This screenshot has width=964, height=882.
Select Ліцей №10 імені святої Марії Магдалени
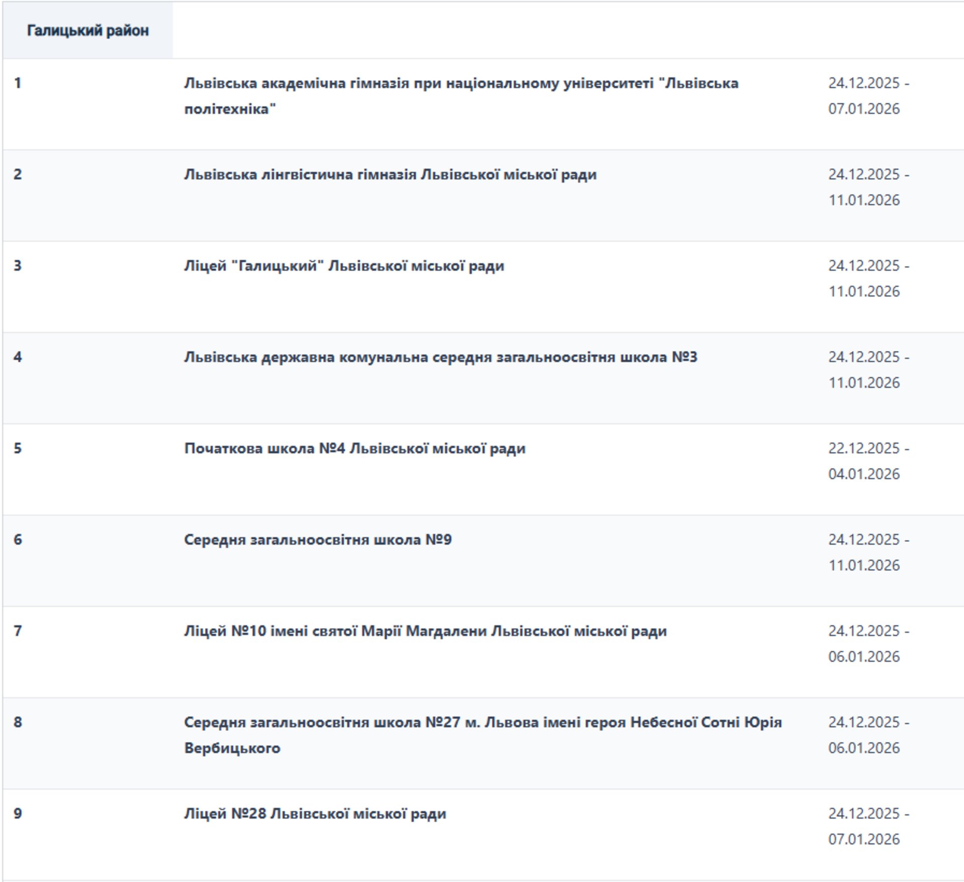(425, 632)
